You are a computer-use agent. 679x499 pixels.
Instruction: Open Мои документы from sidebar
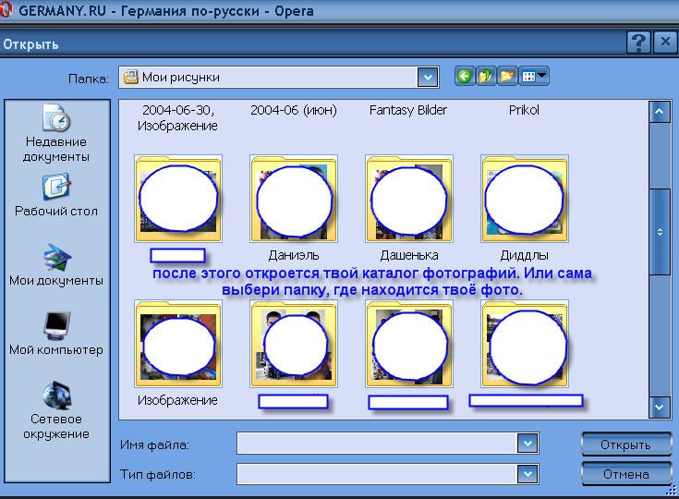tap(56, 264)
